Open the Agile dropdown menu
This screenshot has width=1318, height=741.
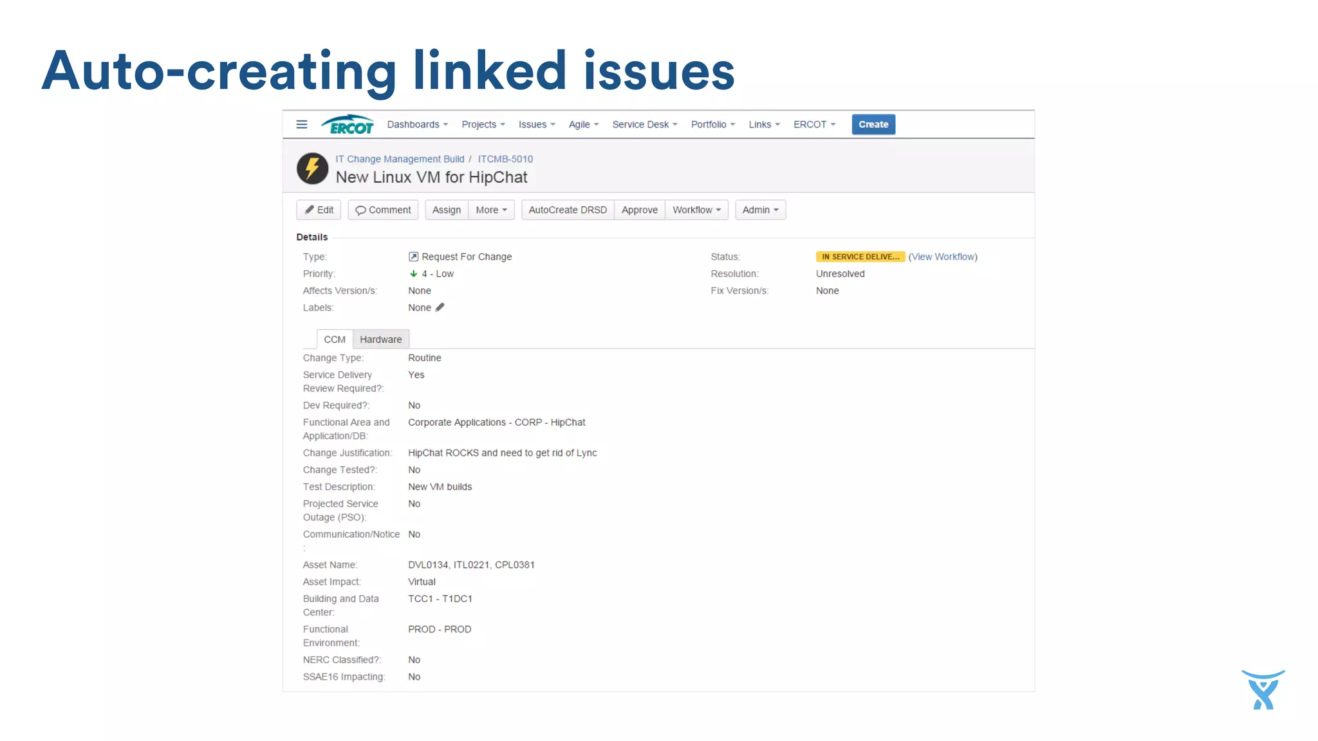[x=583, y=124]
